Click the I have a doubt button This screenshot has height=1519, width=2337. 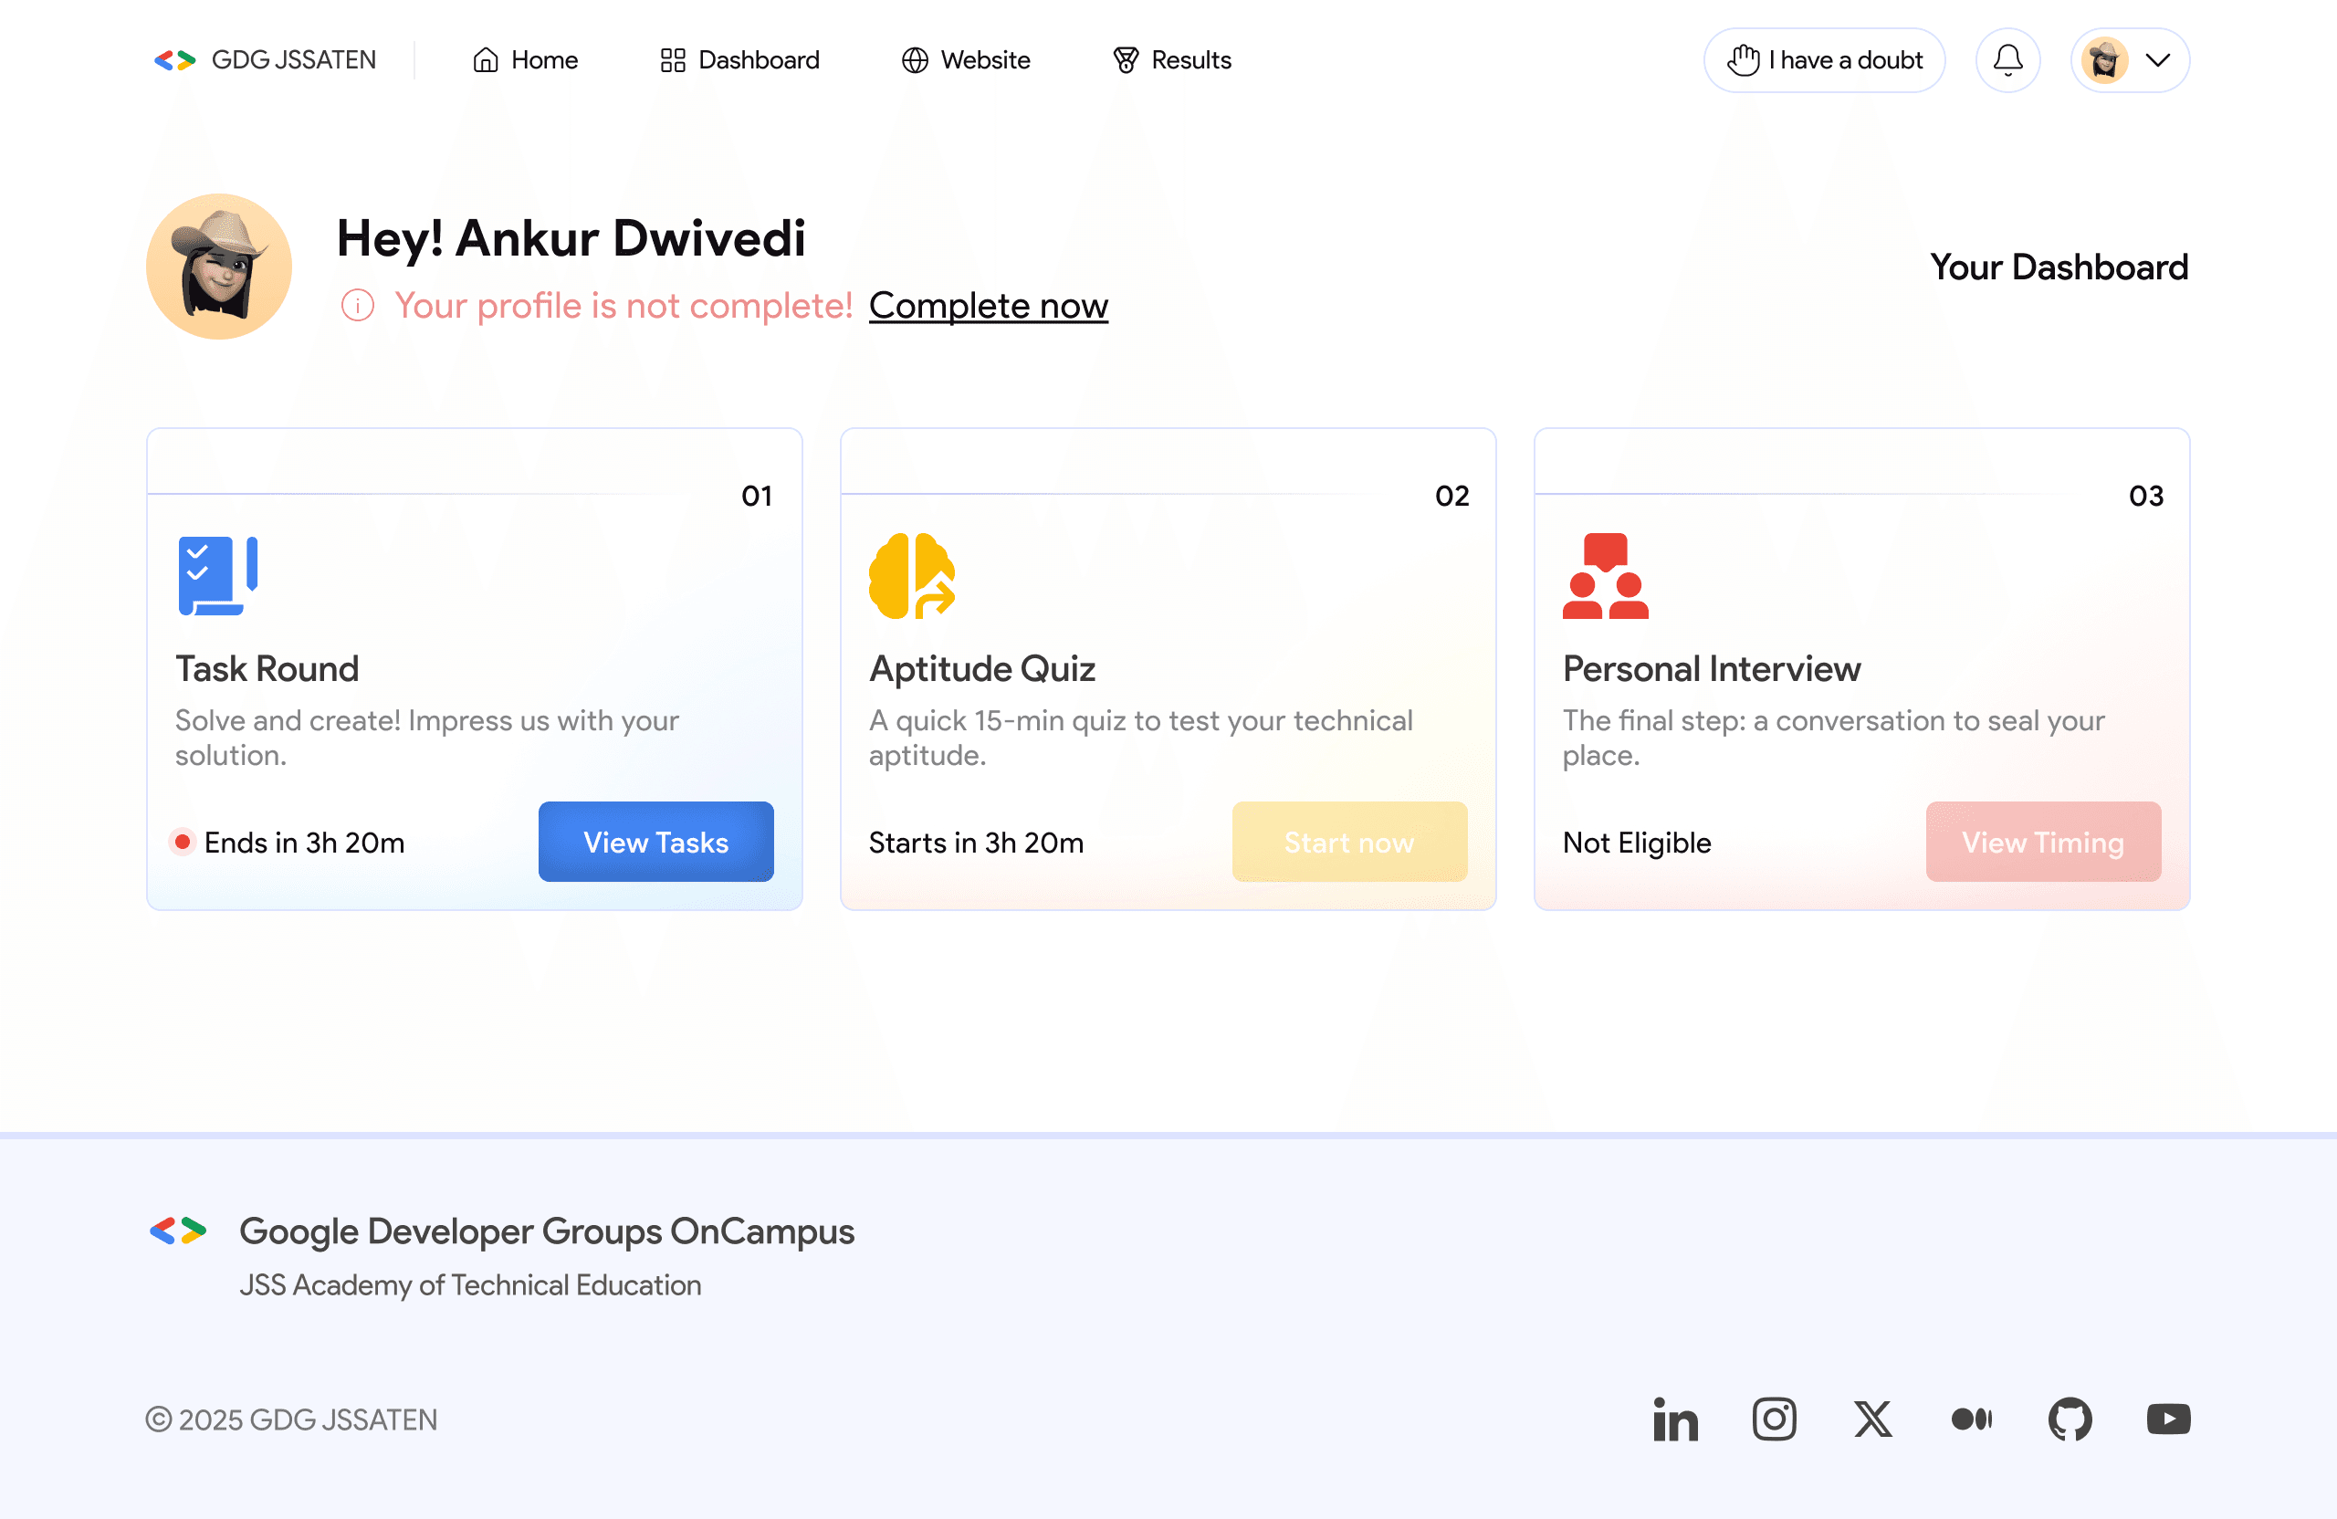(1823, 60)
